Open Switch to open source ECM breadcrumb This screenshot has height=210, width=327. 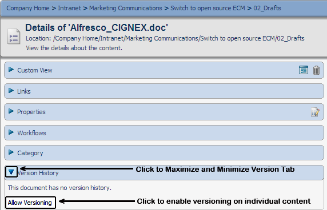[x=208, y=8]
